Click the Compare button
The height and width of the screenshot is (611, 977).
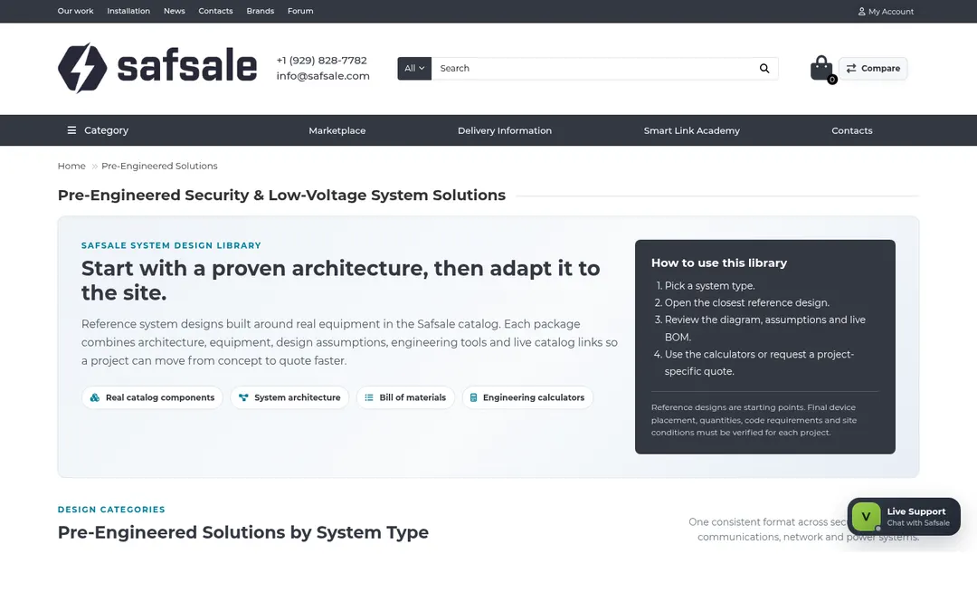873,69
